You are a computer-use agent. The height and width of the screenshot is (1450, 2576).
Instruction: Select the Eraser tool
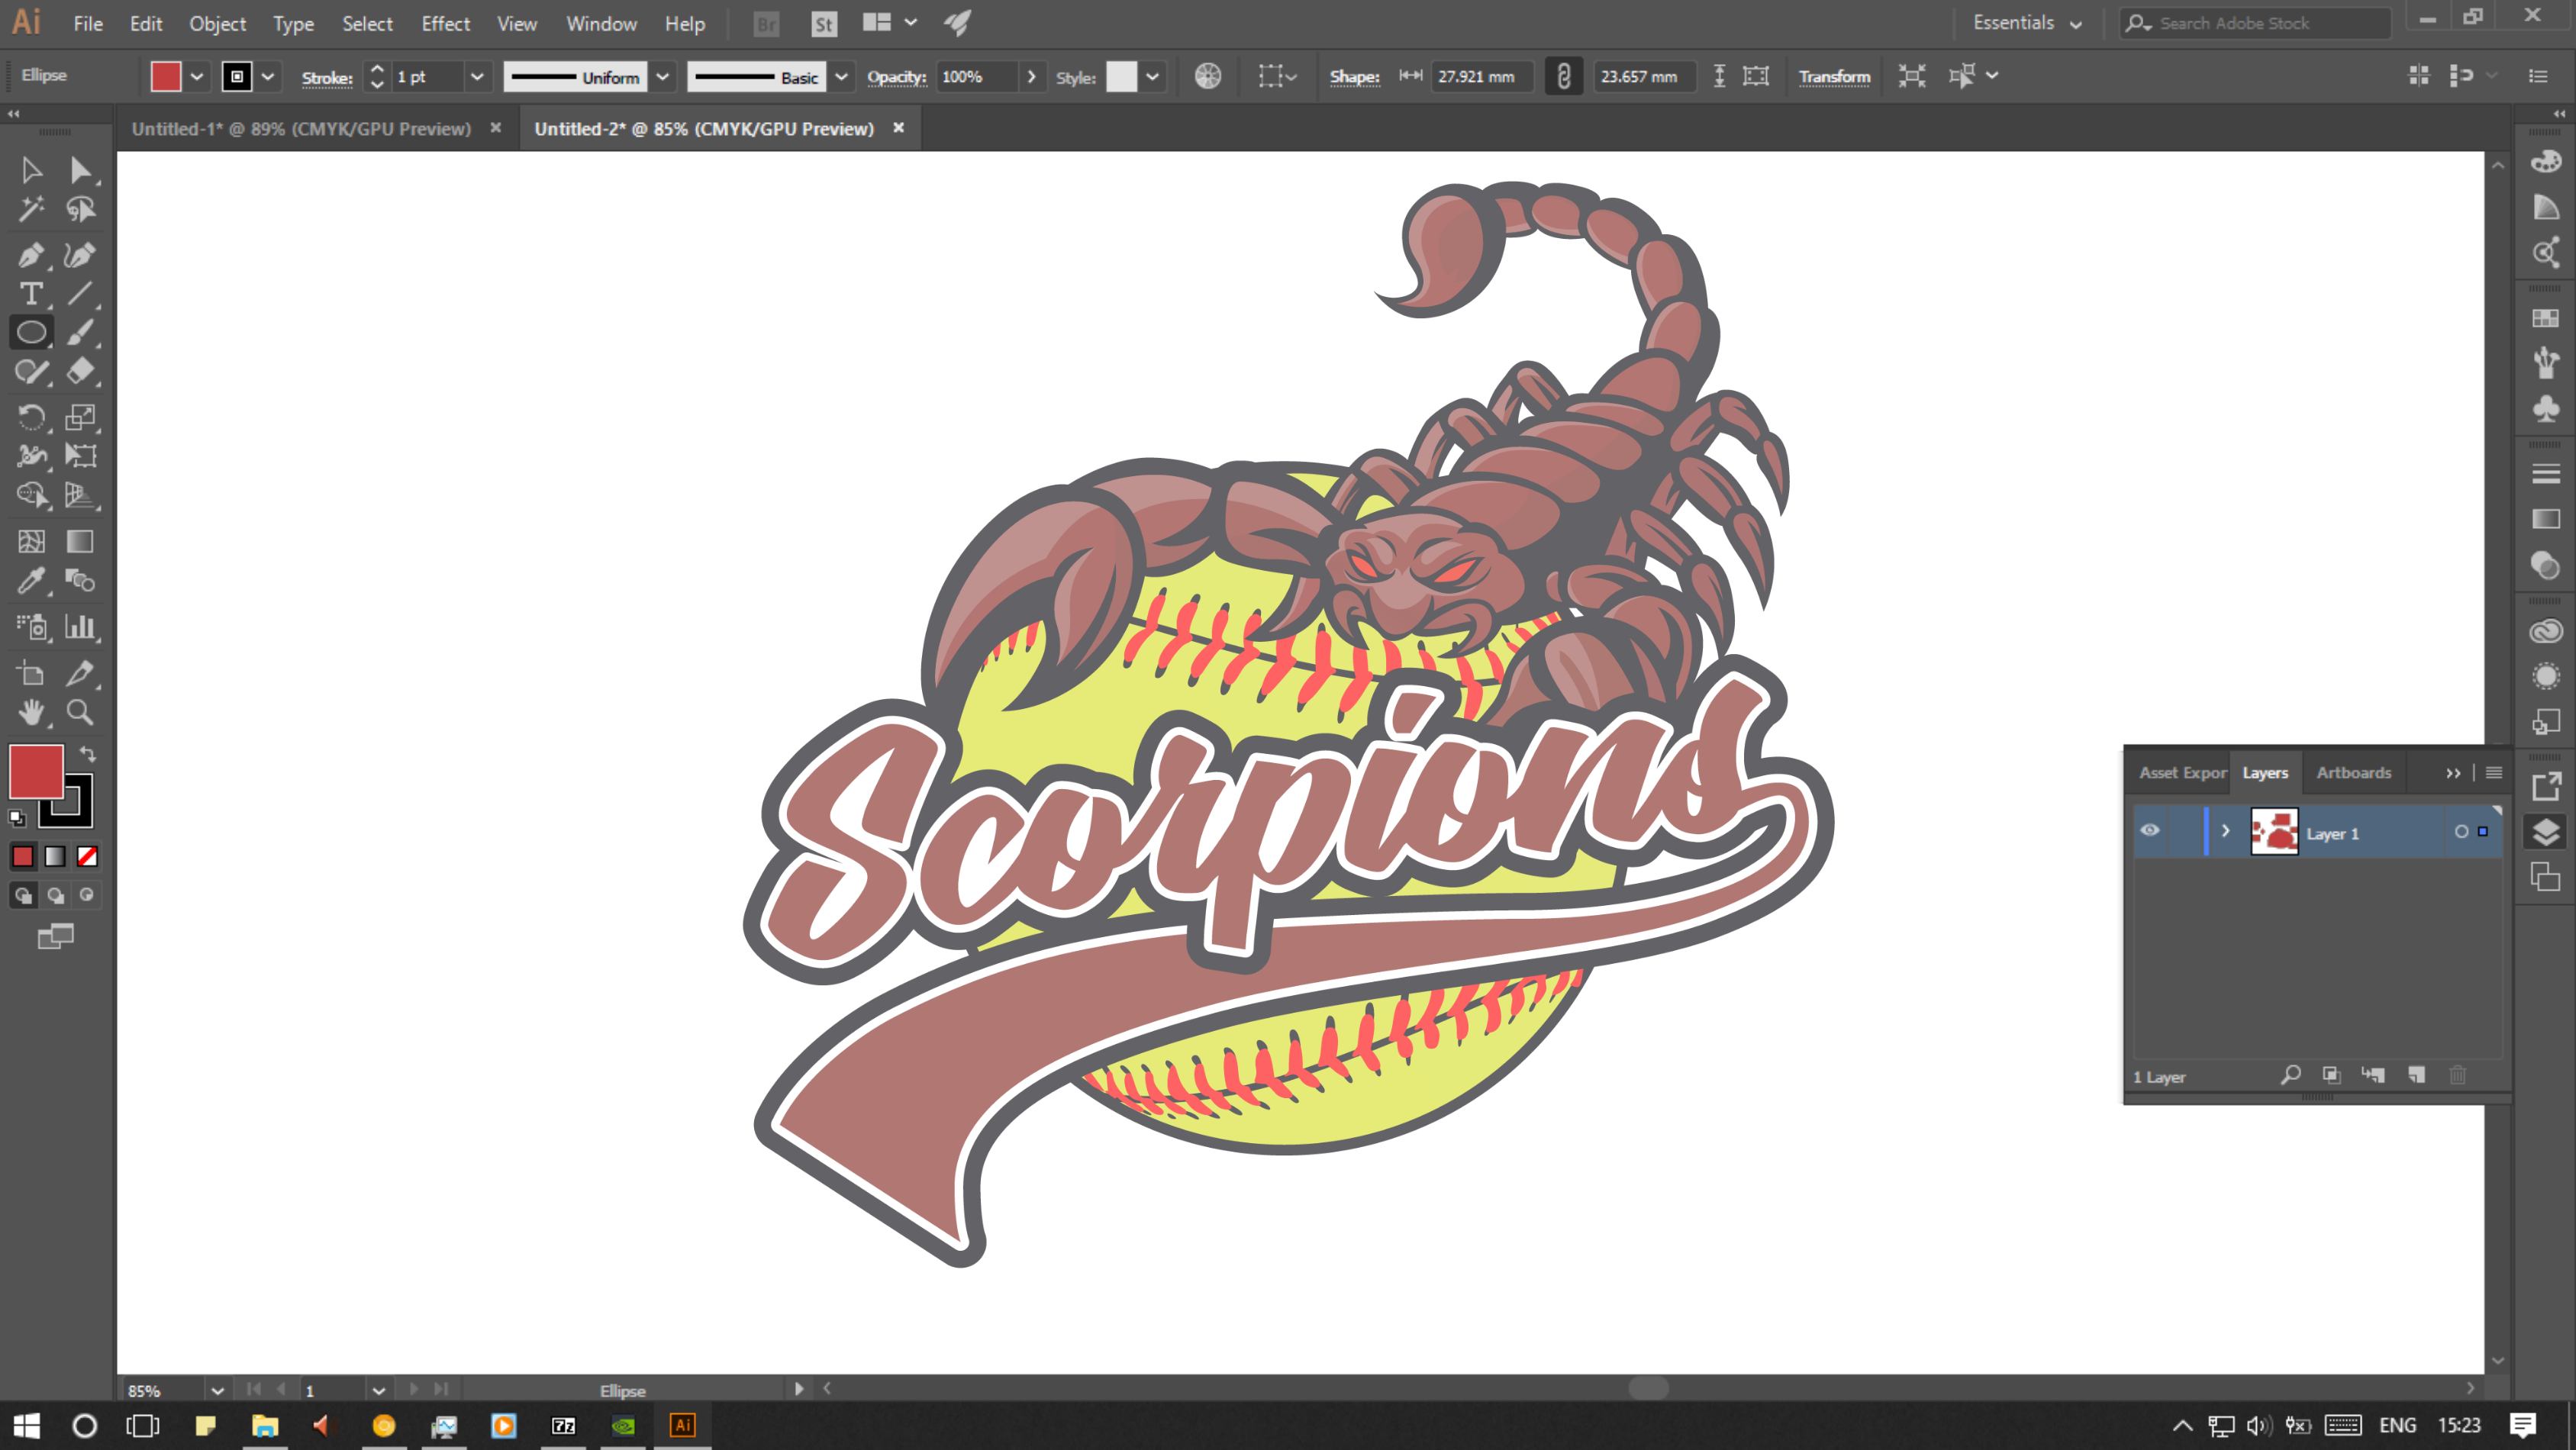click(80, 371)
